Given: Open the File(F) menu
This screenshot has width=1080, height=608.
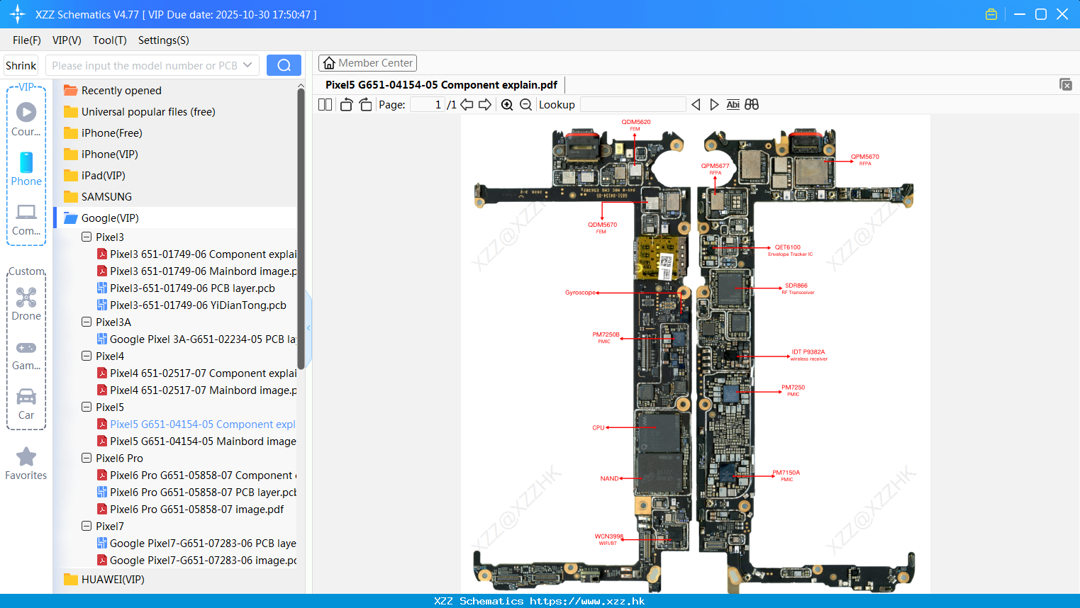Looking at the screenshot, I should point(27,40).
